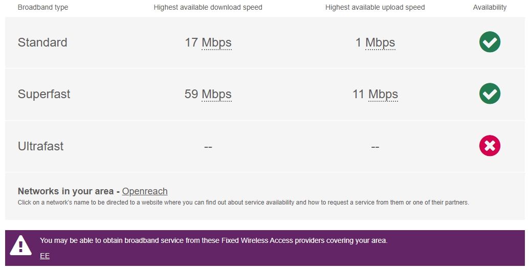This screenshot has width=529, height=270.
Task: Open the EE fixed wireless provider link
Action: click(45, 256)
